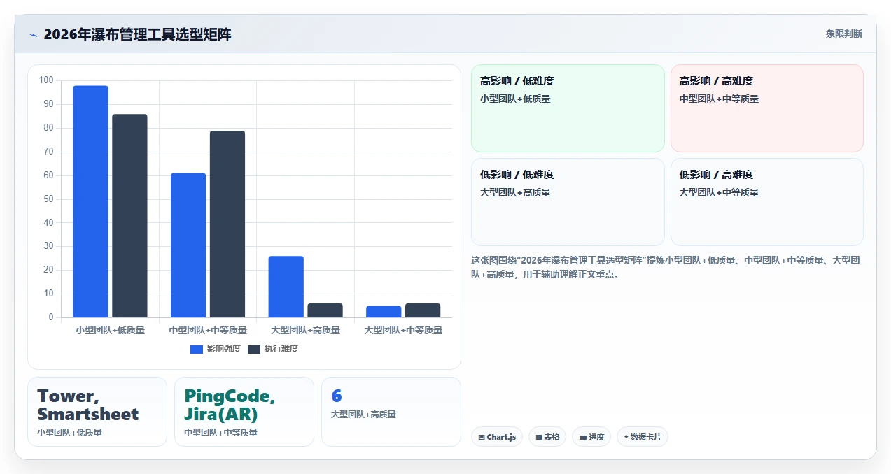
Task: Click the 2026年瀑布管理工具选型矩阵 title
Action: pos(137,34)
